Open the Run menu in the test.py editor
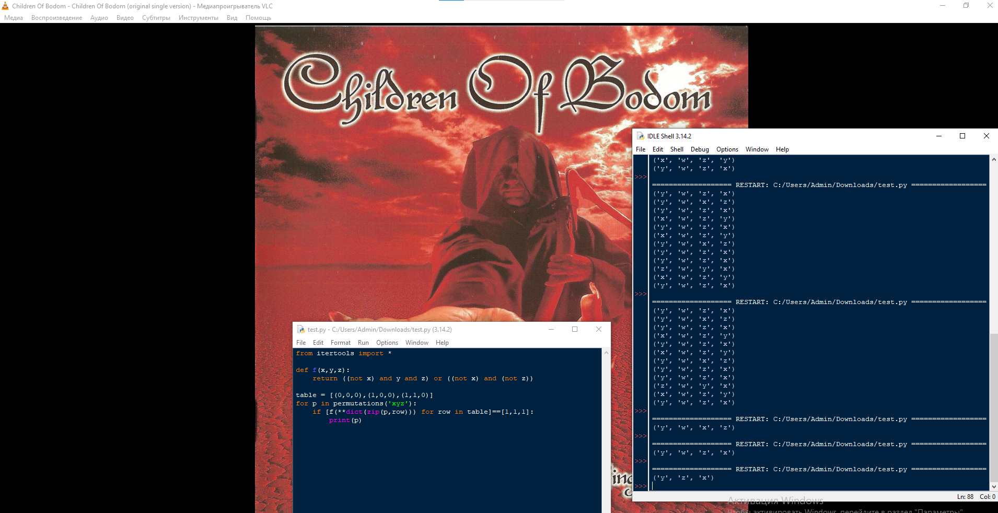998x513 pixels. [x=363, y=343]
